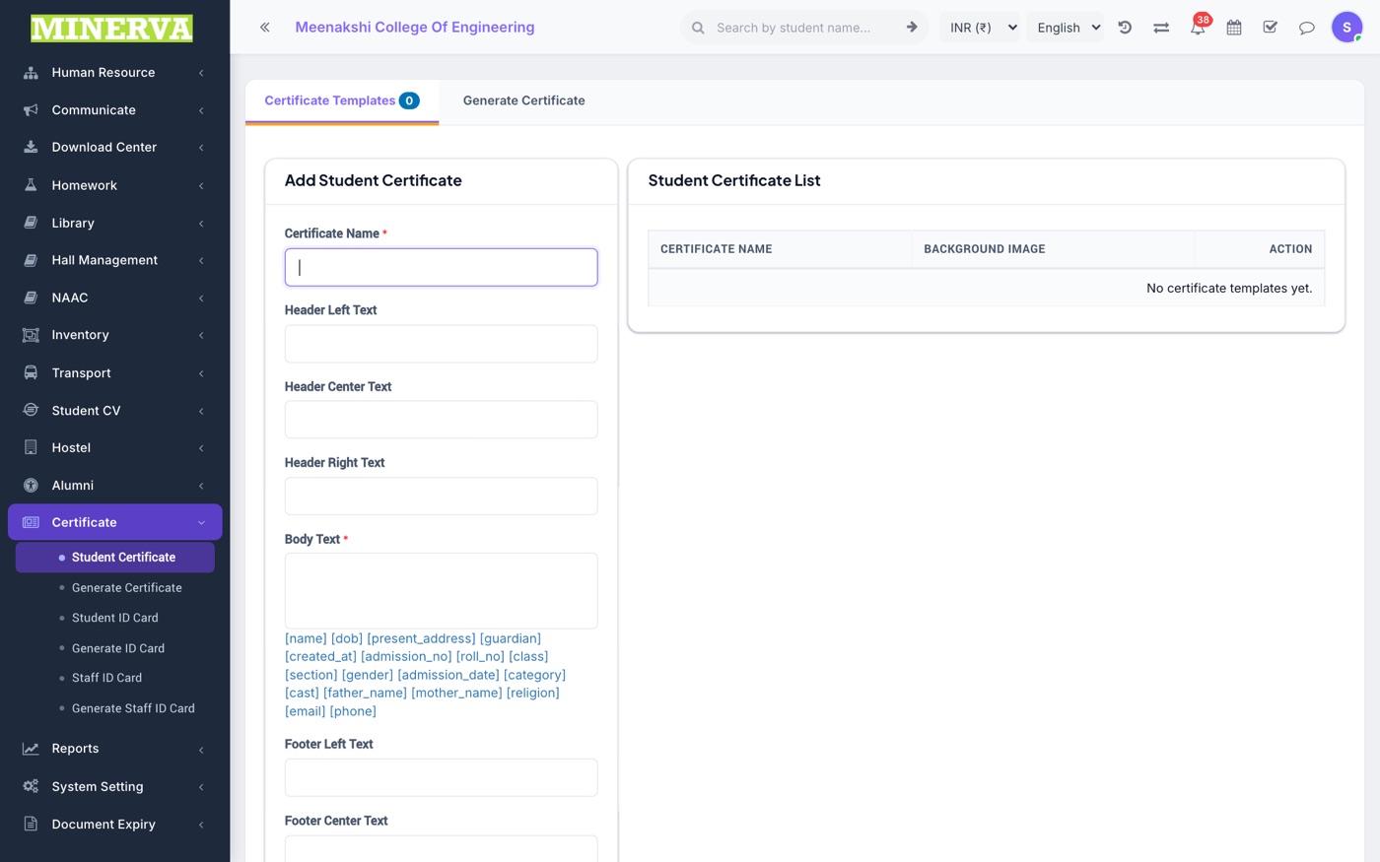Open the INR currency dropdown
1380x862 pixels.
982,28
